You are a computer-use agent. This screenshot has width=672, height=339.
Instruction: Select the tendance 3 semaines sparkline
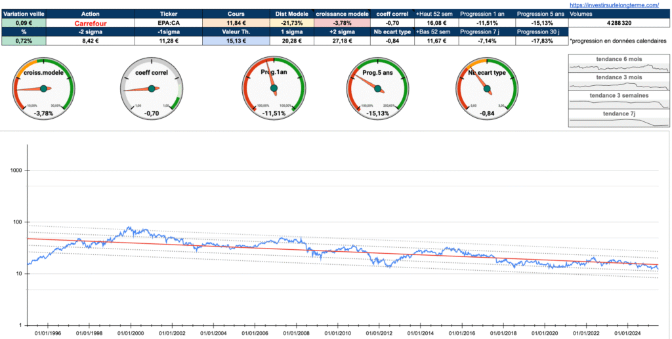(619, 101)
